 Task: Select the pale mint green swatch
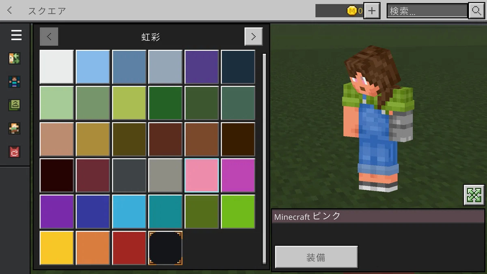tap(57, 103)
